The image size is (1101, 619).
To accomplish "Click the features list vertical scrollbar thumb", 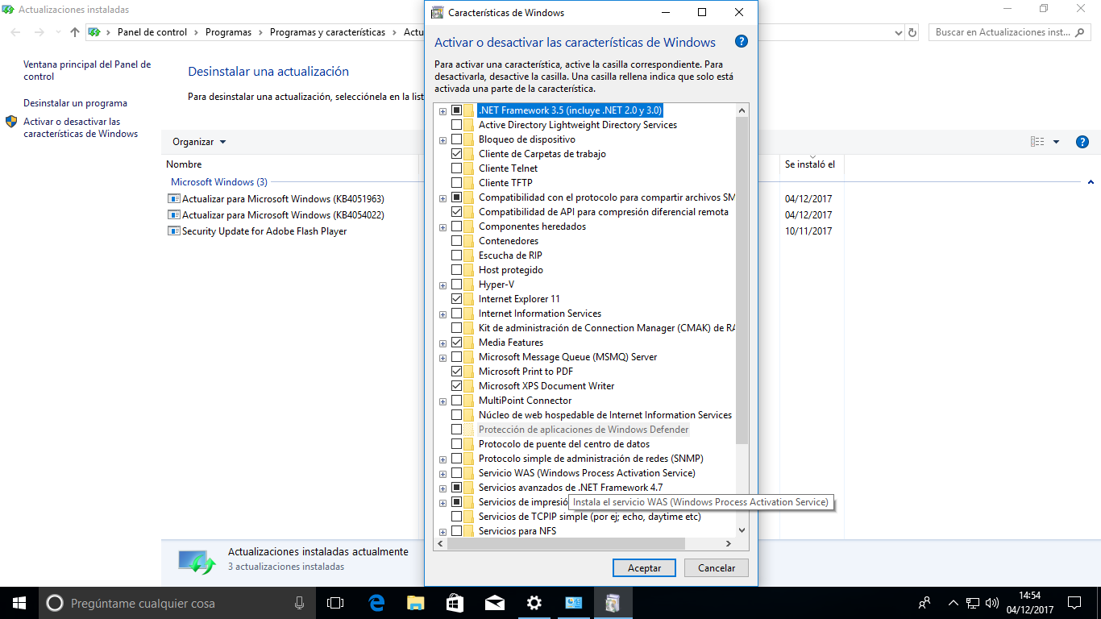I will (742, 280).
